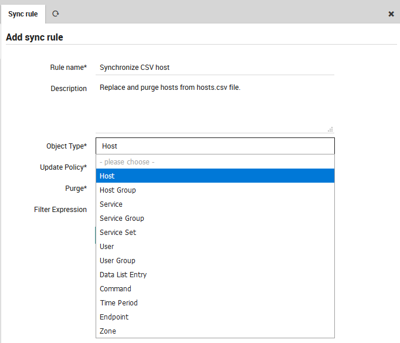
Task: Select Service from the dropdown list
Action: pos(215,204)
